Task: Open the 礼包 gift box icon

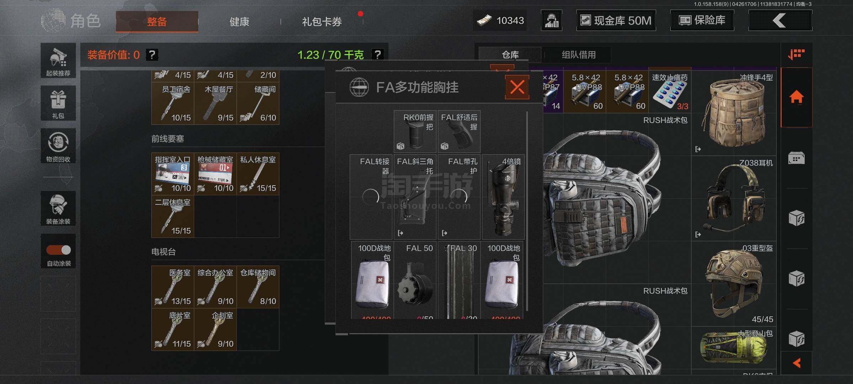Action: [58, 103]
